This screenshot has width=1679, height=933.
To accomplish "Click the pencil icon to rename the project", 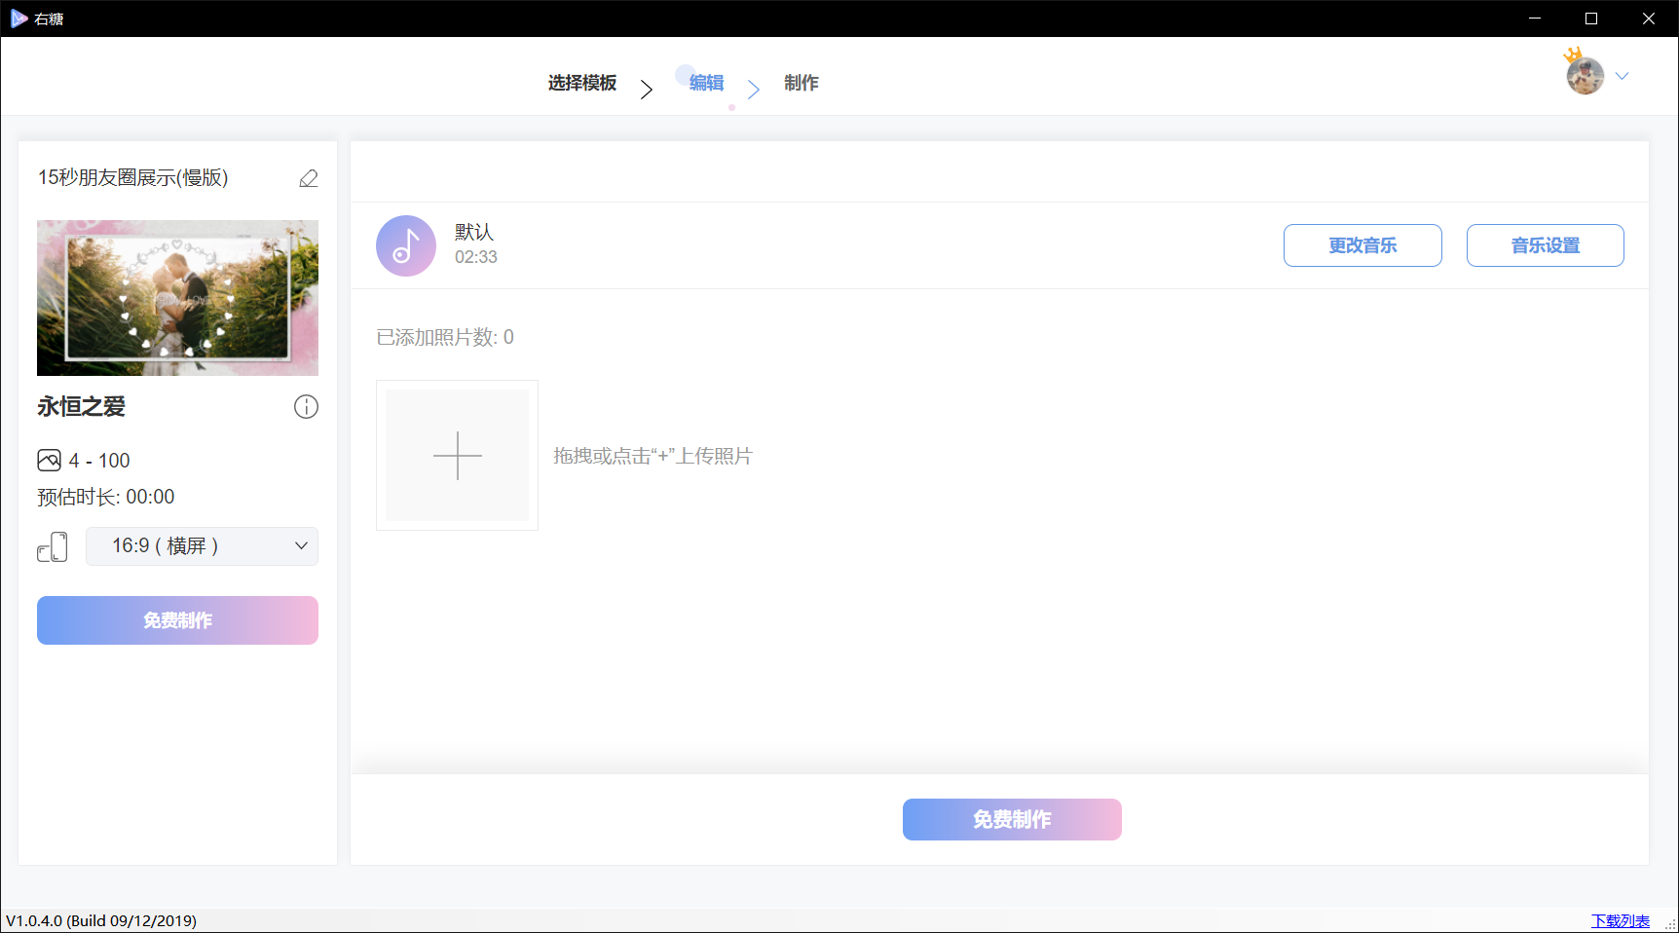I will (x=308, y=178).
